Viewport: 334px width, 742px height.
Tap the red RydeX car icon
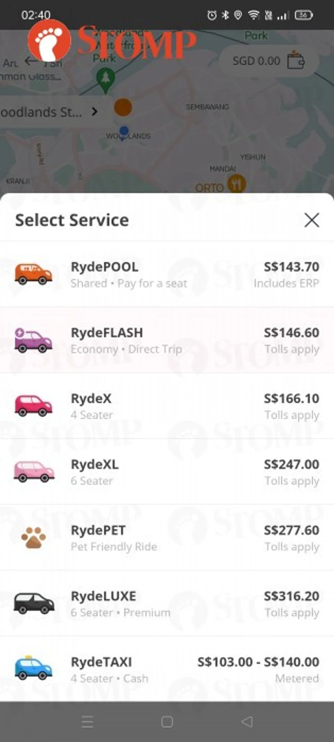pos(33,406)
